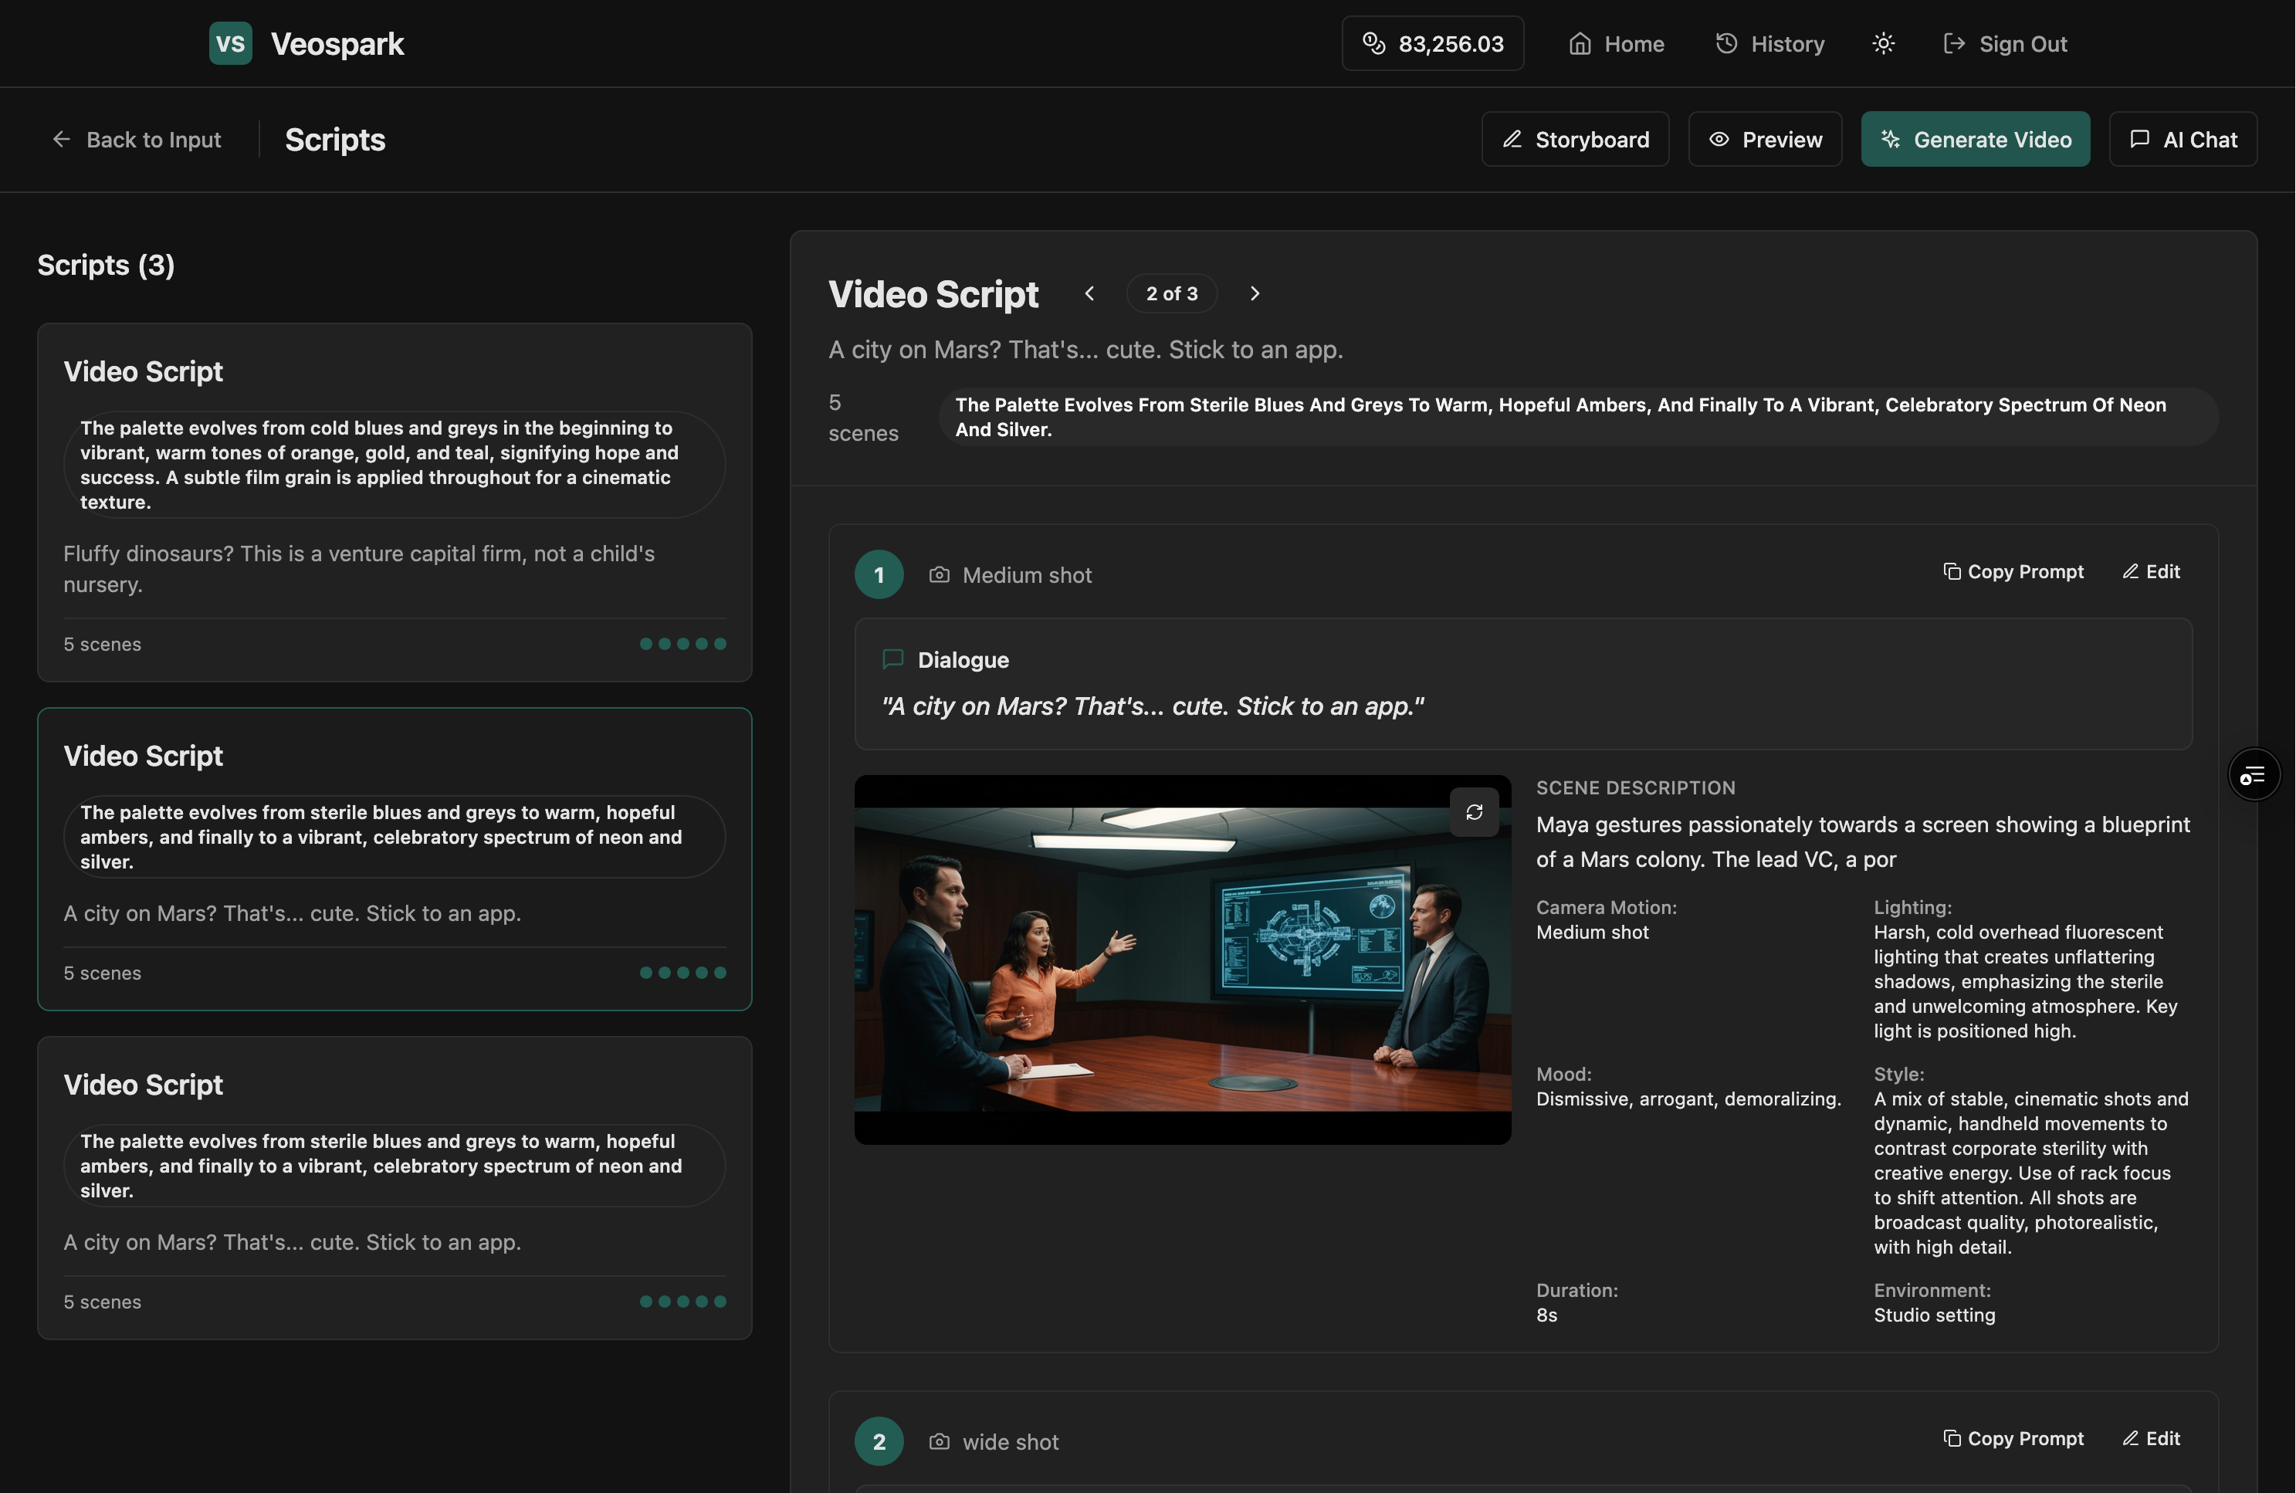Image resolution: width=2296 pixels, height=1493 pixels.
Task: Open History in the top nav
Action: [1770, 43]
